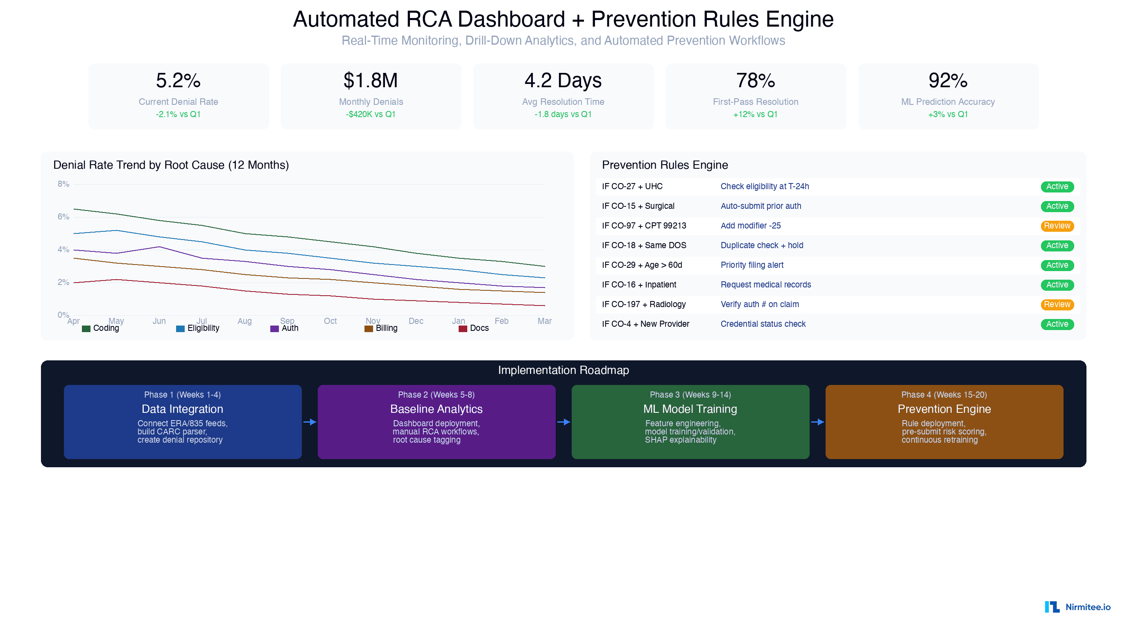The width and height of the screenshot is (1127, 629).
Task: Click the purple Auth legend swatch
Action: click(274, 328)
